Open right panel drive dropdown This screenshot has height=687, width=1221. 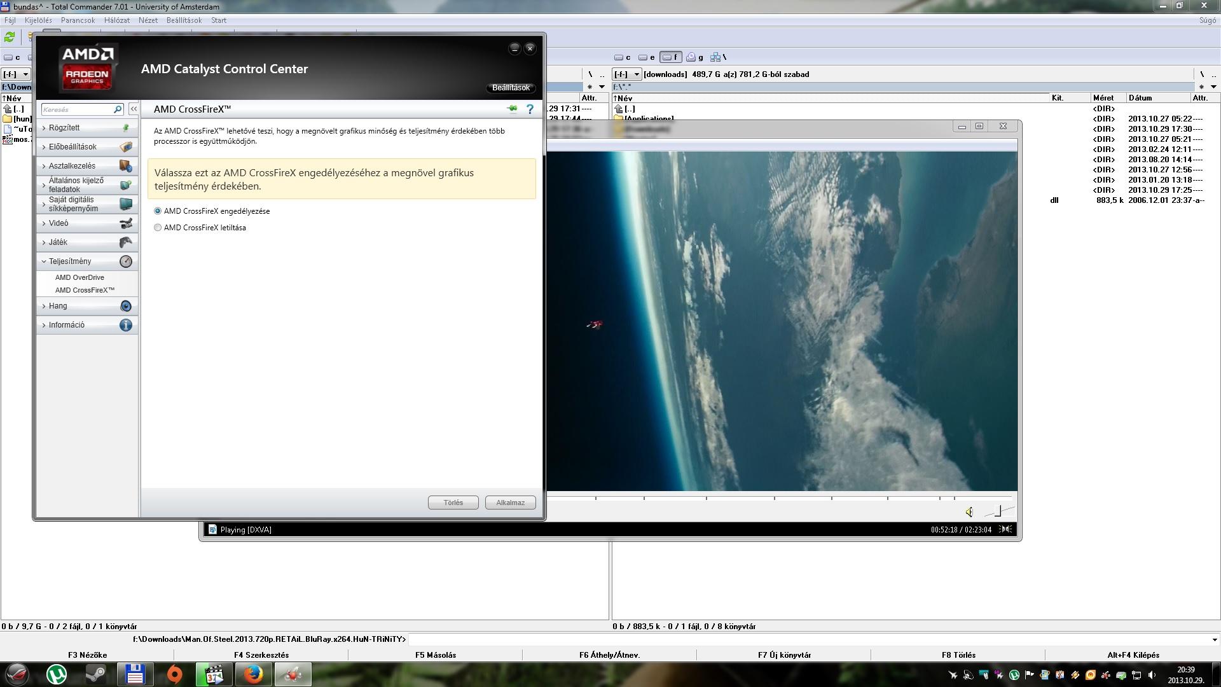[627, 74]
